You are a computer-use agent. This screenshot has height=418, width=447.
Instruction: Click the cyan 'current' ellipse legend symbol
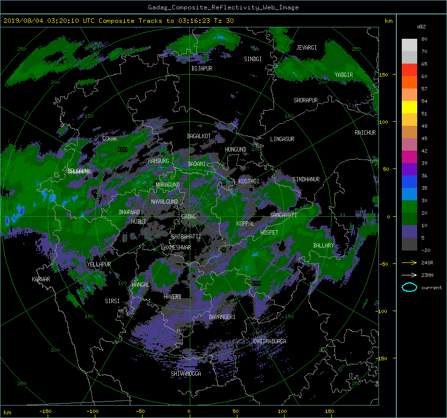click(x=409, y=287)
